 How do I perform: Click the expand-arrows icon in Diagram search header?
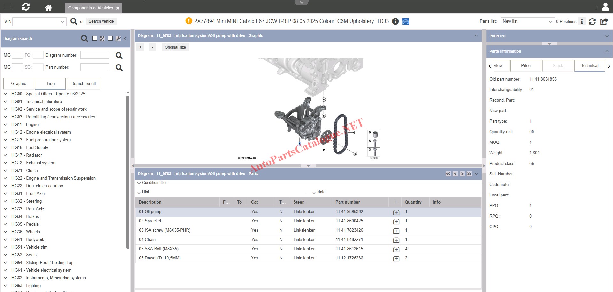(x=102, y=39)
